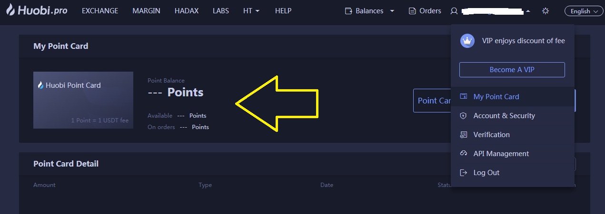
Task: Click the API Management cloud icon
Action: pos(463,153)
